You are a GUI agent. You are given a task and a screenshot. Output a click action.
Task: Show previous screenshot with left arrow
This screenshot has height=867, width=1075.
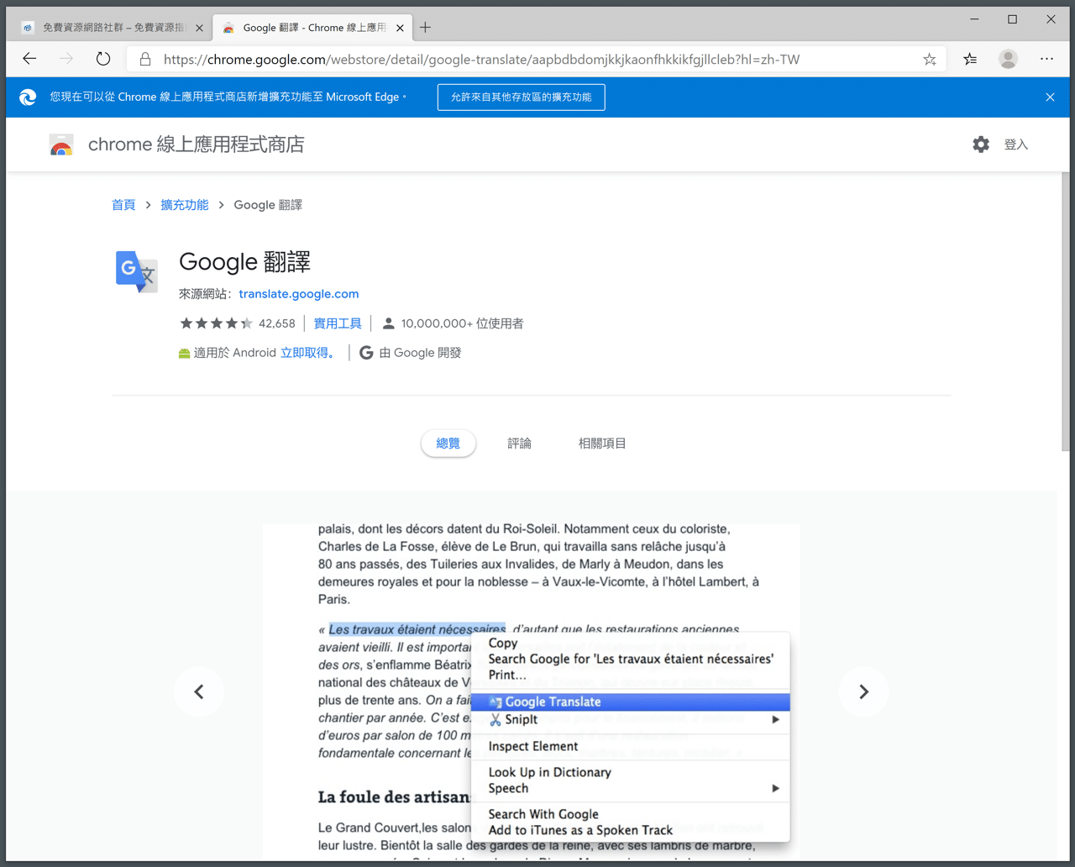click(x=199, y=691)
